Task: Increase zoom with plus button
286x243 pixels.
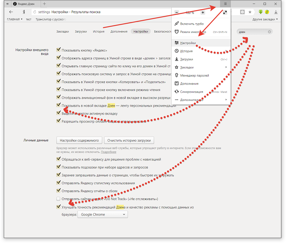Action: tap(203, 13)
